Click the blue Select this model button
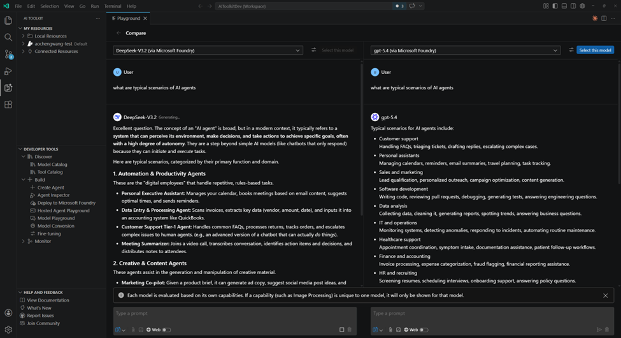Screen dimensions: 621x338 click(595, 50)
